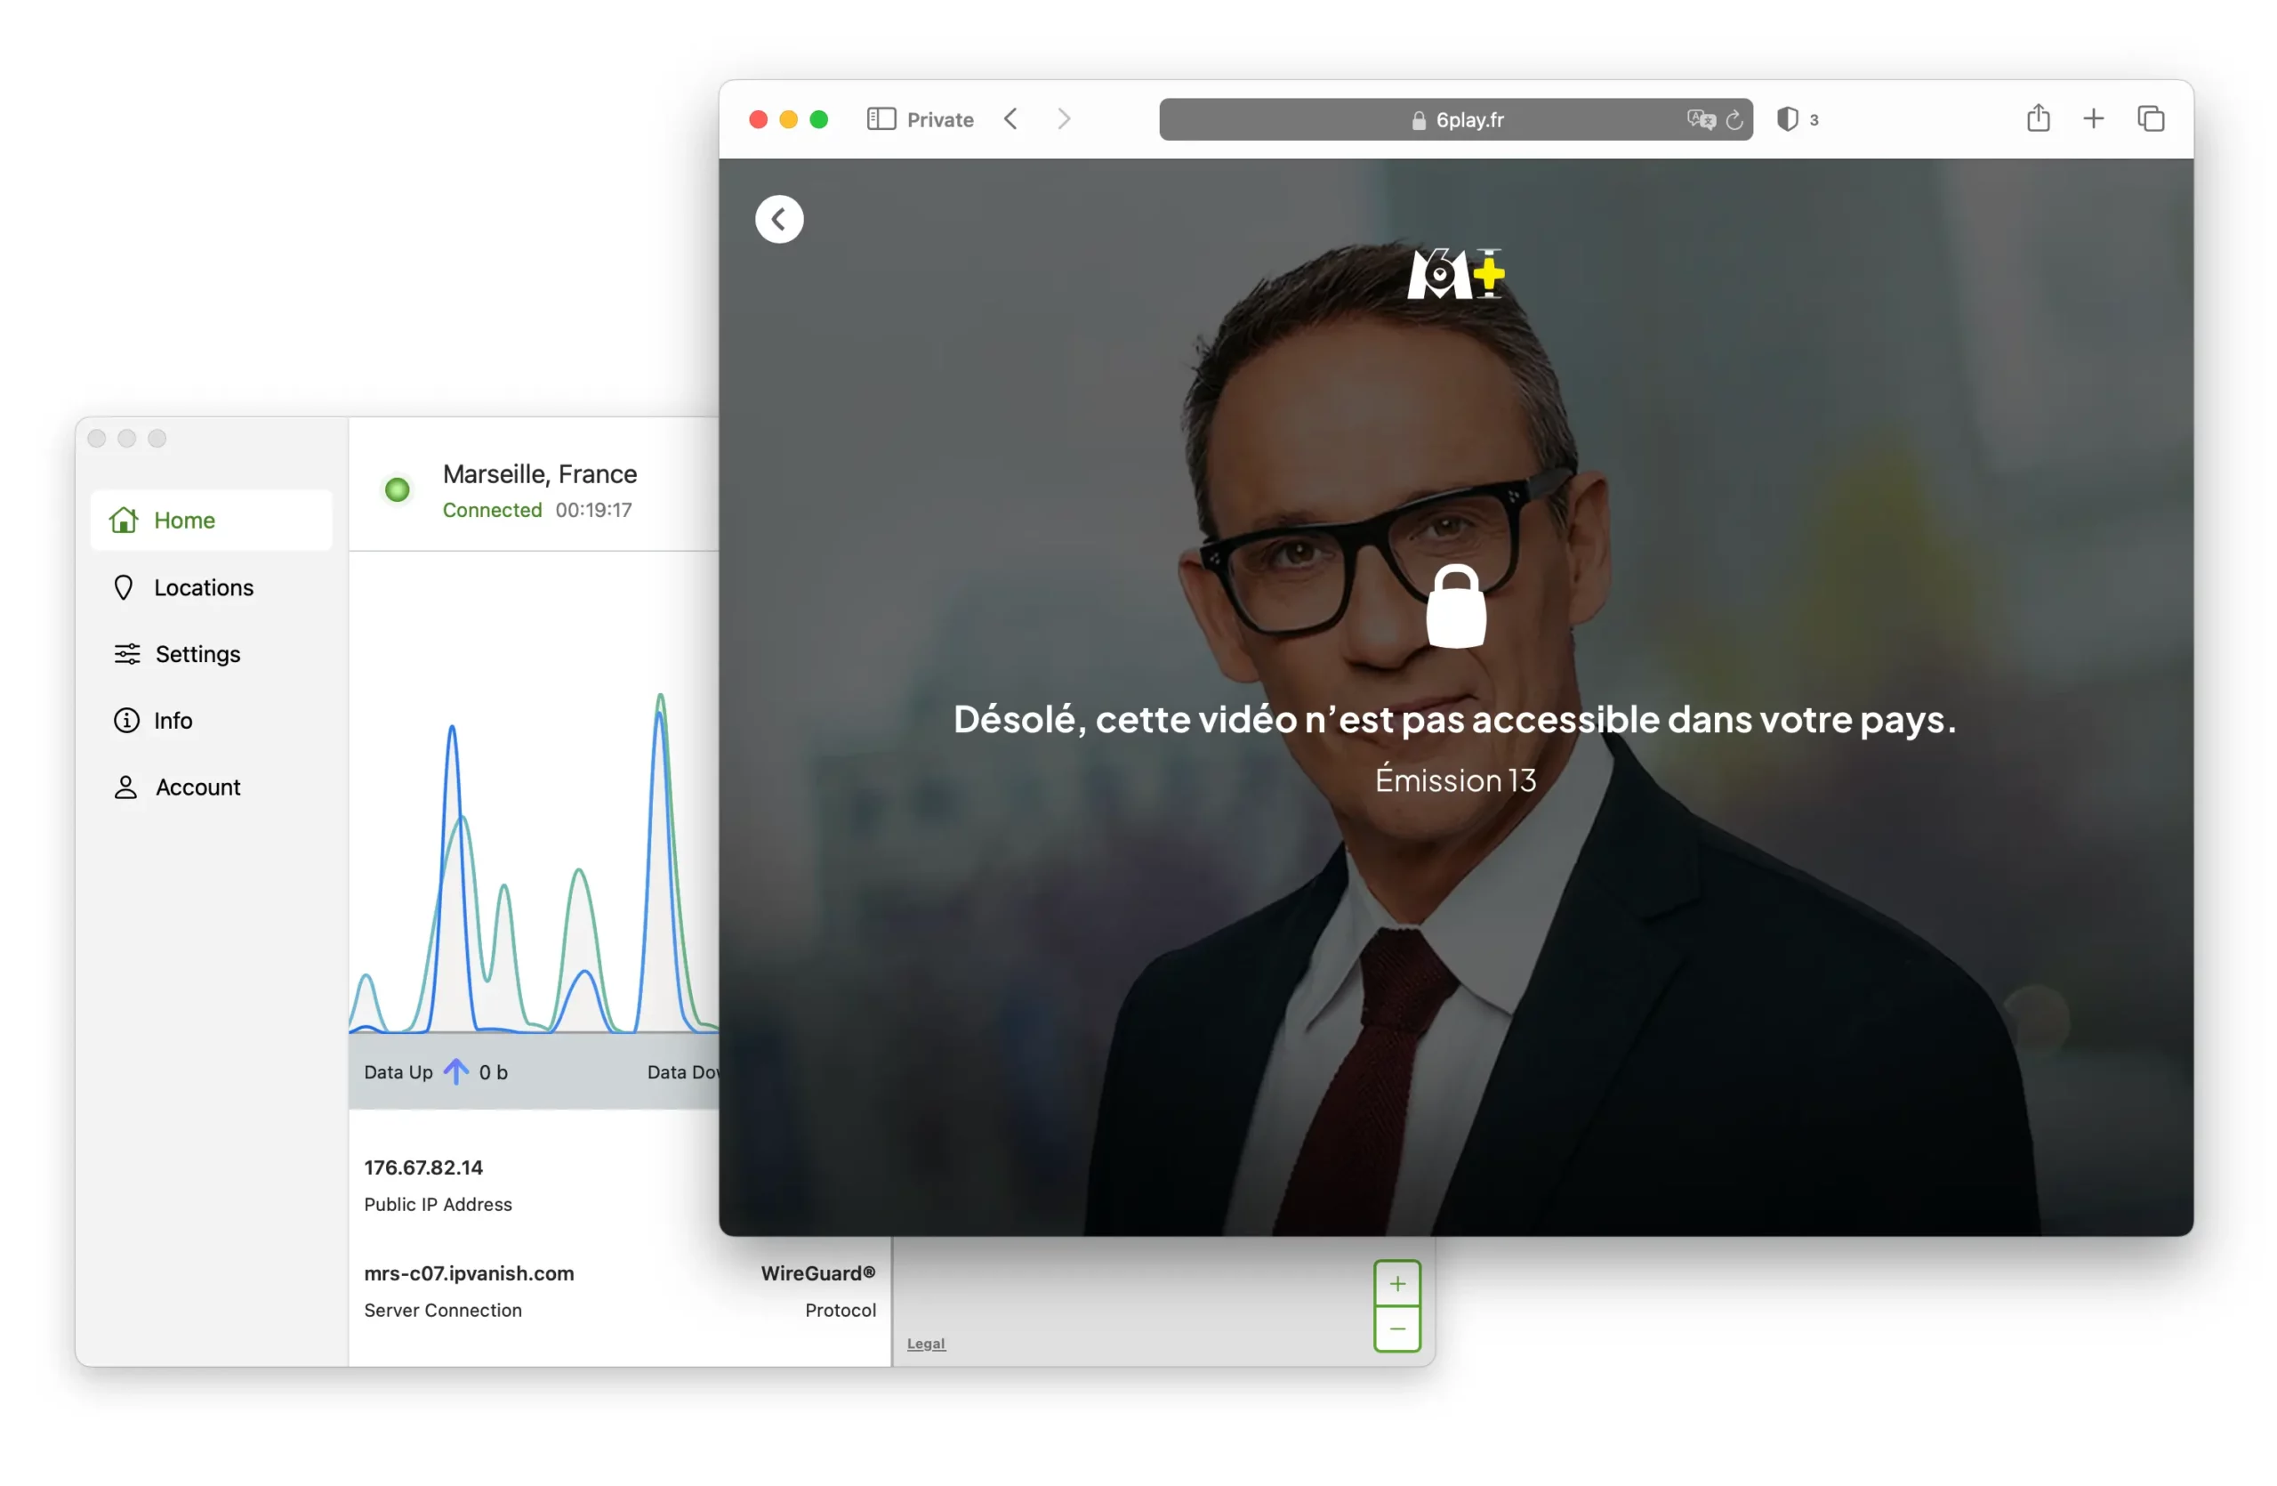This screenshot has height=1486, width=2277.
Task: Click the new tab button in Safari
Action: (2089, 117)
